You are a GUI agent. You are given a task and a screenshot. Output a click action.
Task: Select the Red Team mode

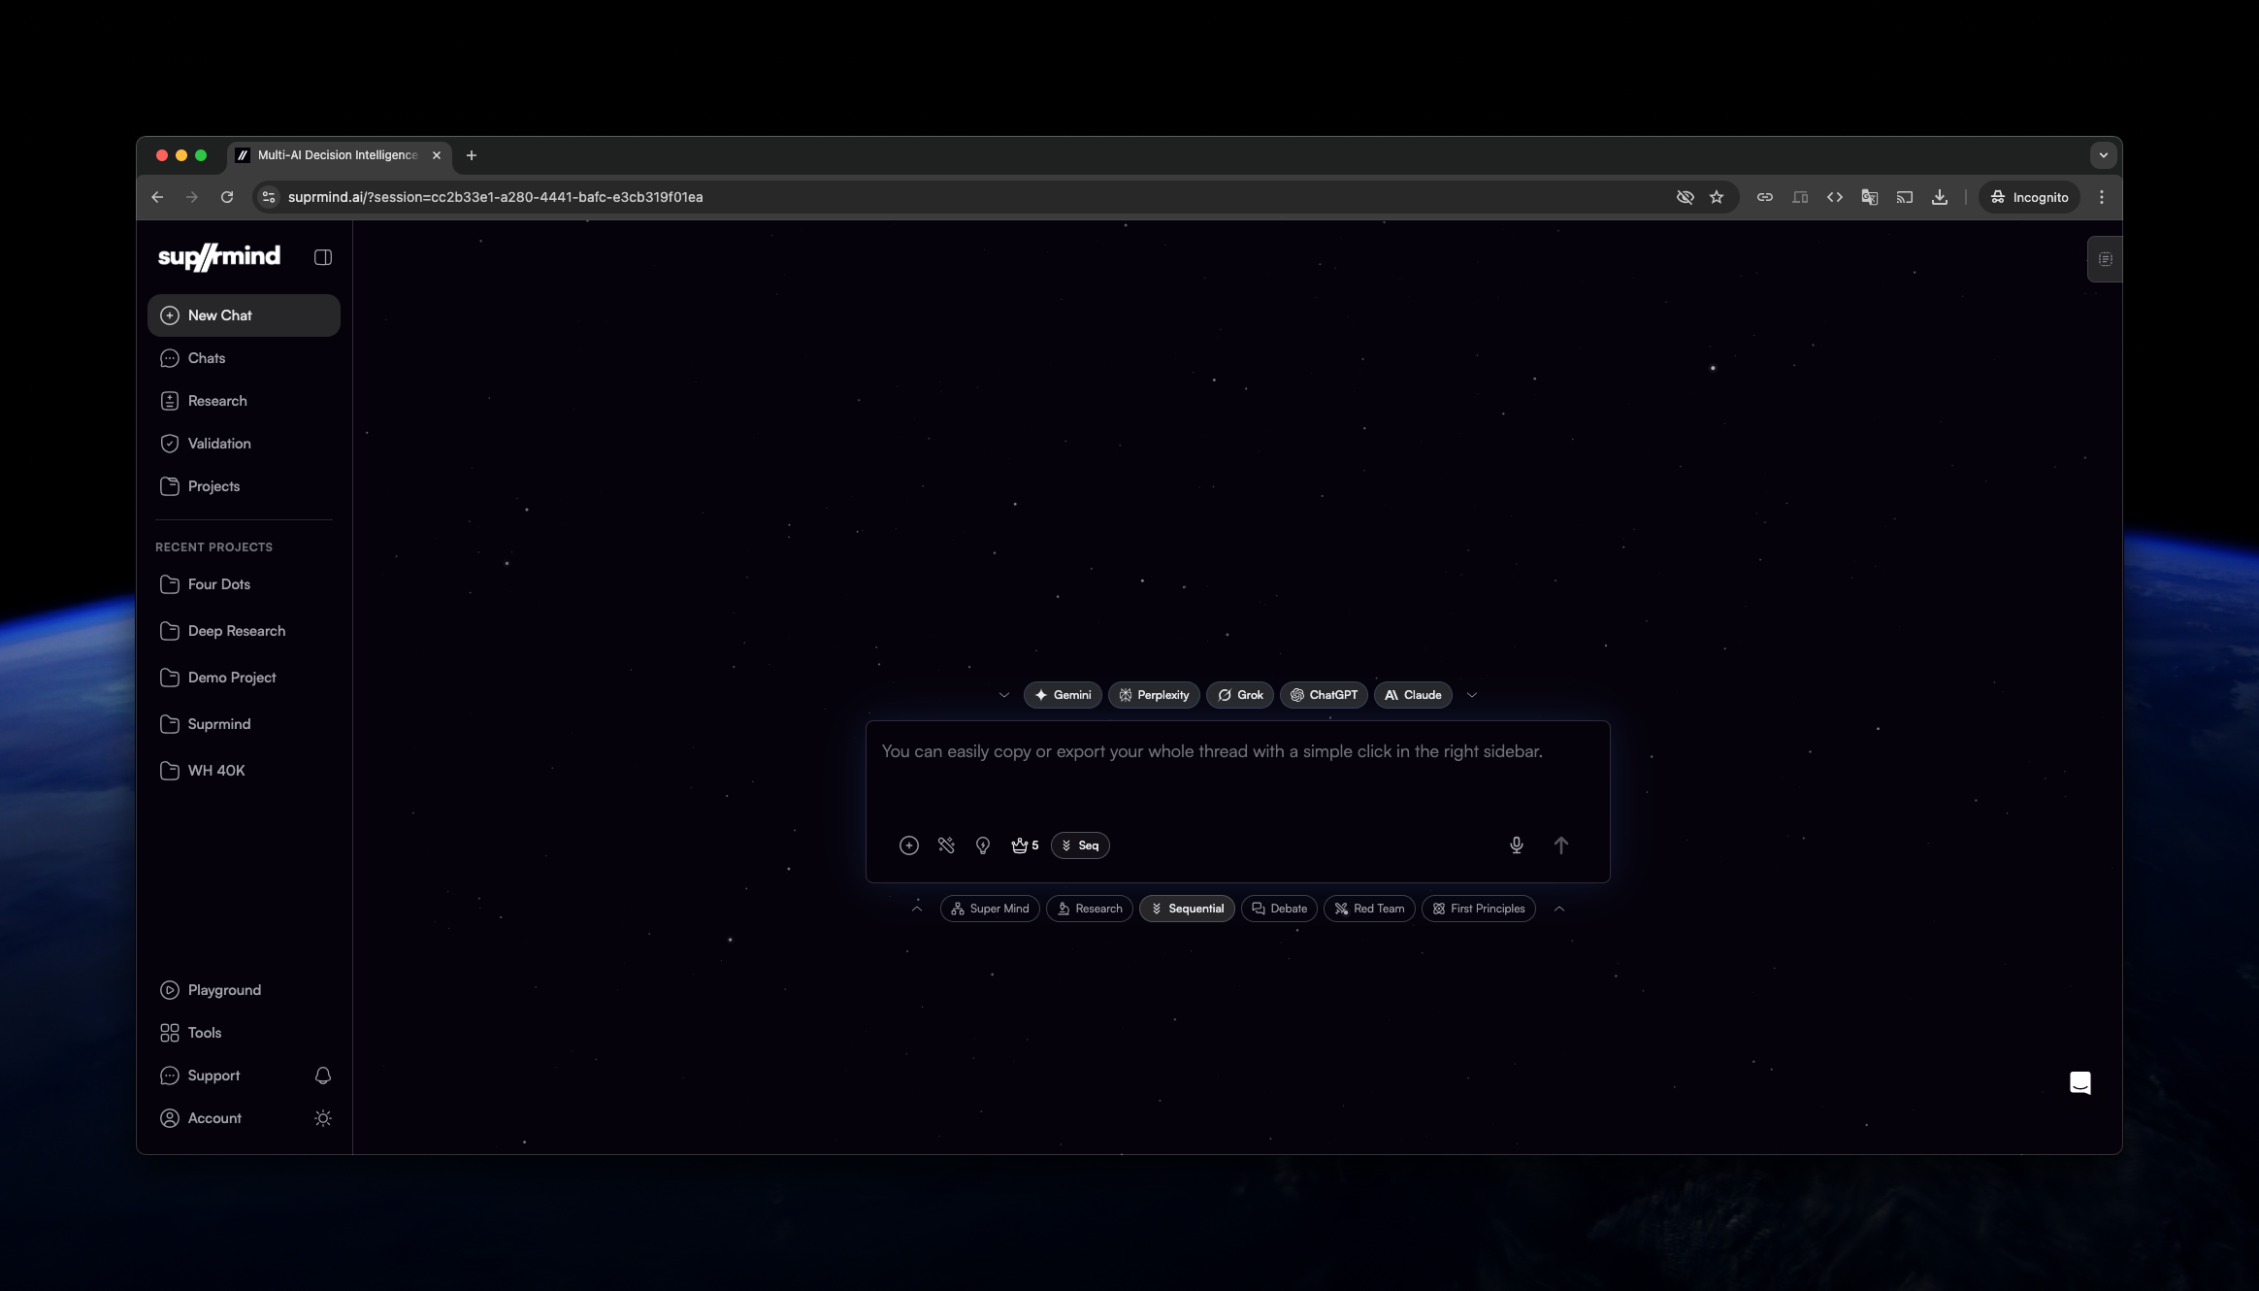(x=1369, y=909)
